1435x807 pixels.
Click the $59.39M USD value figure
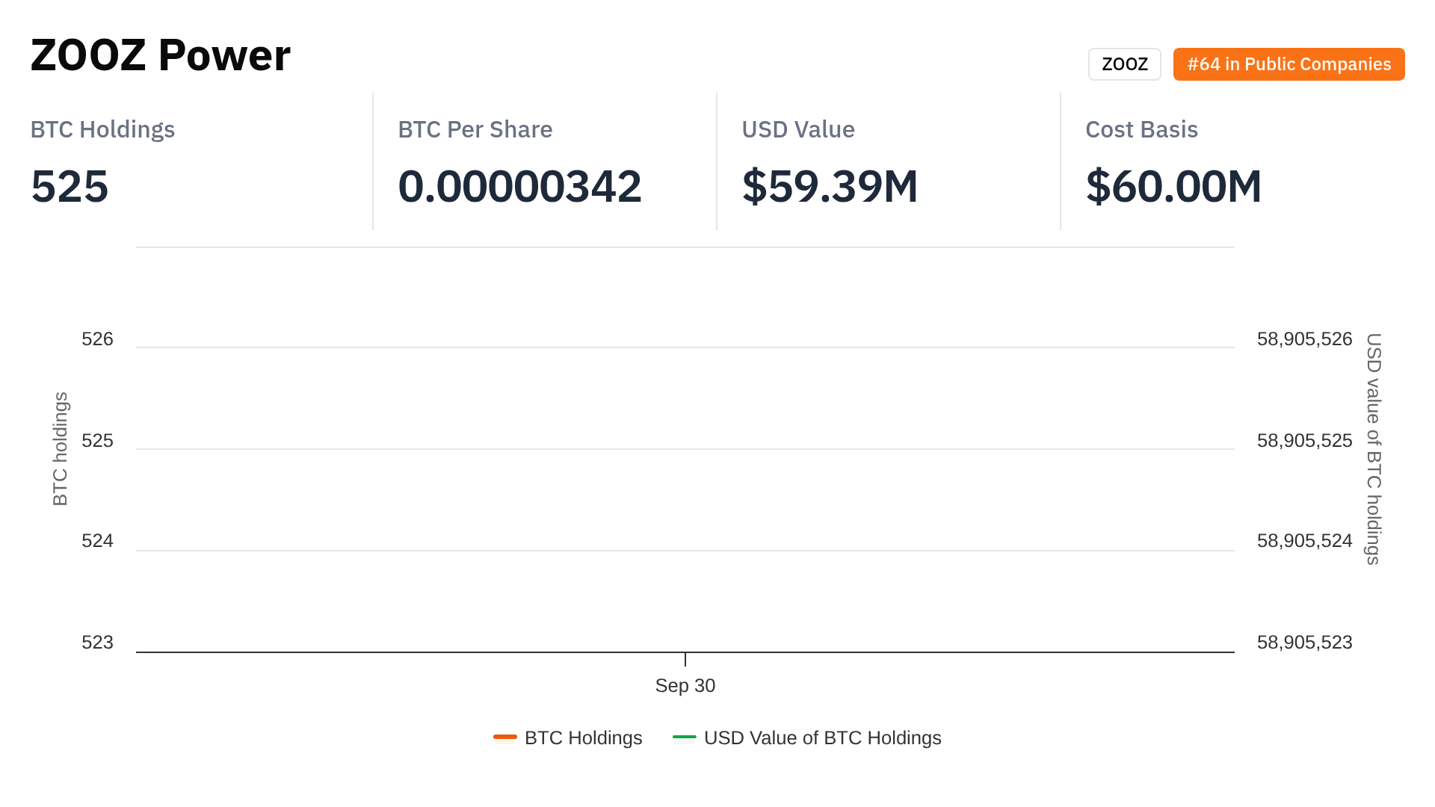[x=830, y=186]
